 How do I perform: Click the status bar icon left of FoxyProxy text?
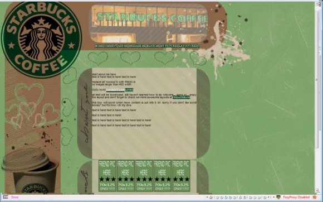tap(278, 198)
